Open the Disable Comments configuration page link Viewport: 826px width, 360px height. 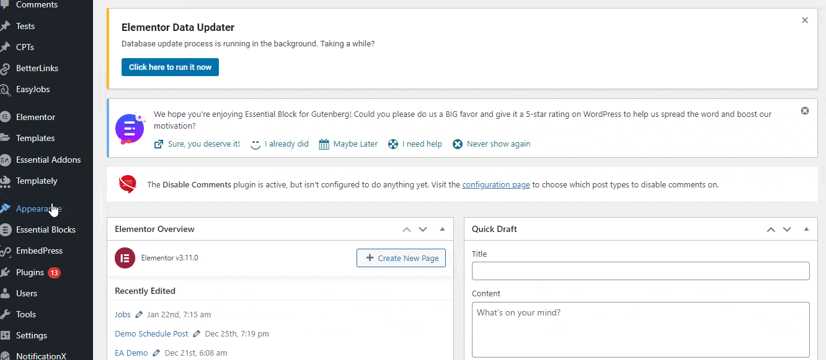tap(496, 184)
